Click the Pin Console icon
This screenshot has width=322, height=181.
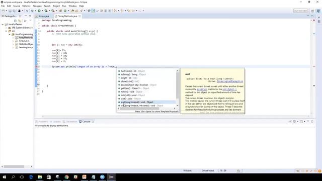[x=290, y=122]
